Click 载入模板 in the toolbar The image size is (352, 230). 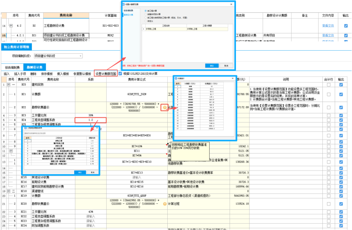pos(63,74)
